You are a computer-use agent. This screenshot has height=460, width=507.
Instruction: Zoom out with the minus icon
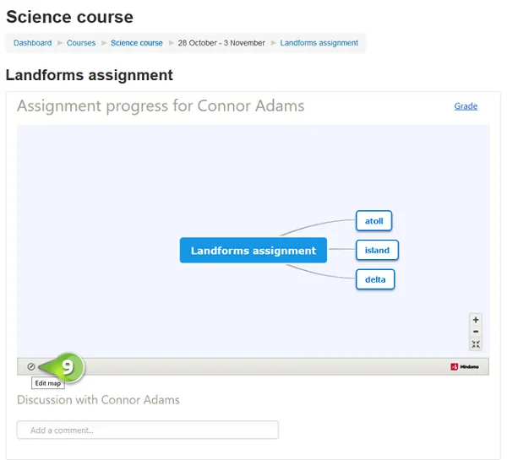pos(476,332)
